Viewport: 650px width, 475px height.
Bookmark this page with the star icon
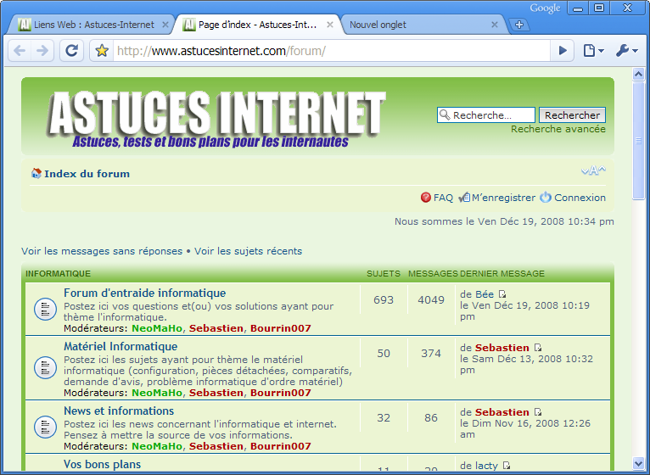click(x=102, y=51)
